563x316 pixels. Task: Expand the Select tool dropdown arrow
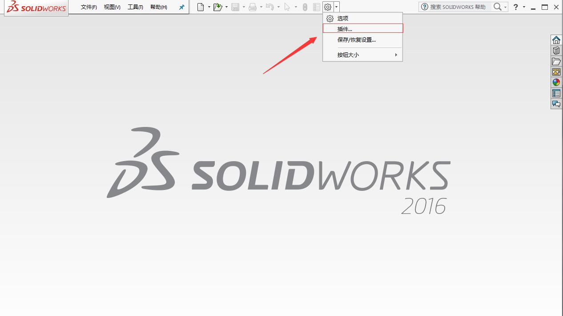click(x=296, y=7)
